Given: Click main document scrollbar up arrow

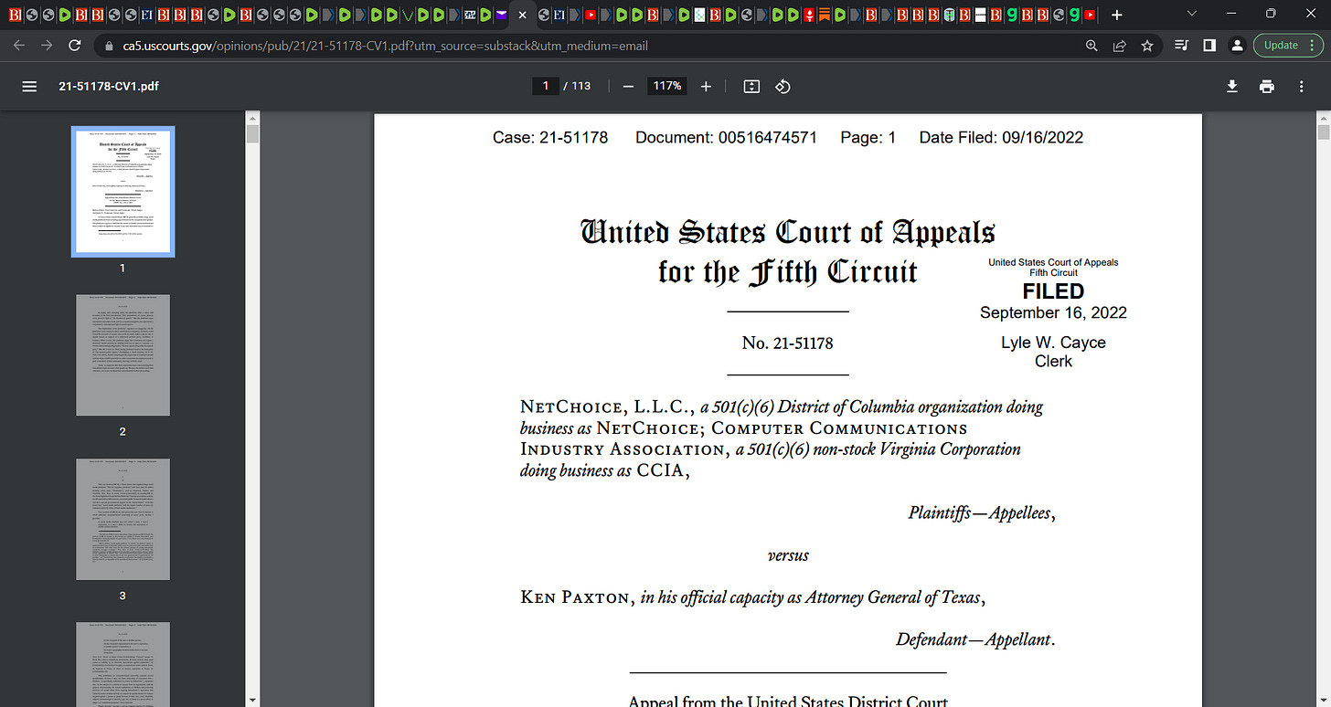Looking at the screenshot, I should tap(1323, 117).
